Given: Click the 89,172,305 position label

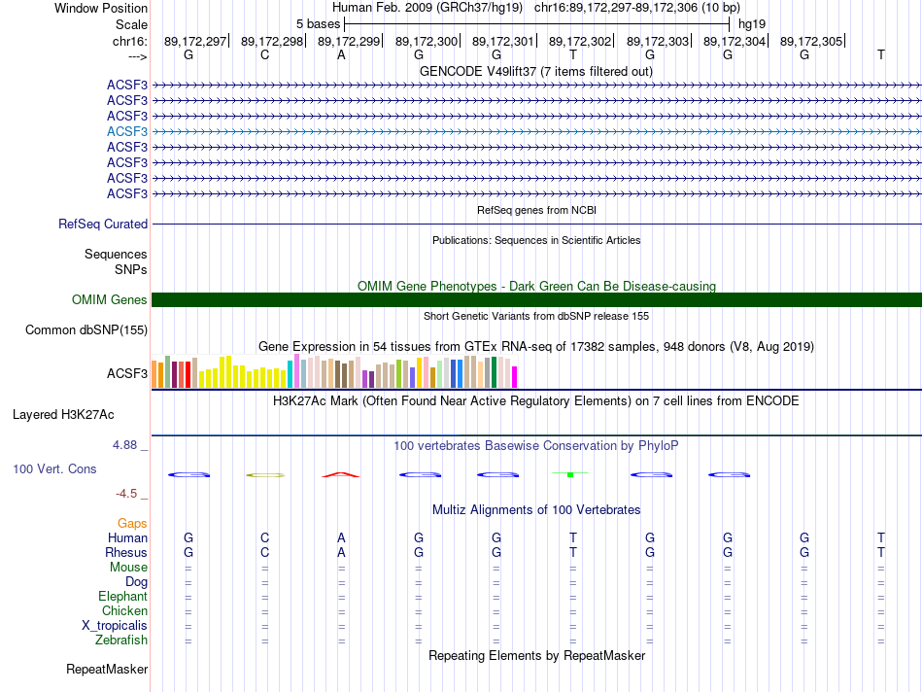Looking at the screenshot, I should pos(811,41).
